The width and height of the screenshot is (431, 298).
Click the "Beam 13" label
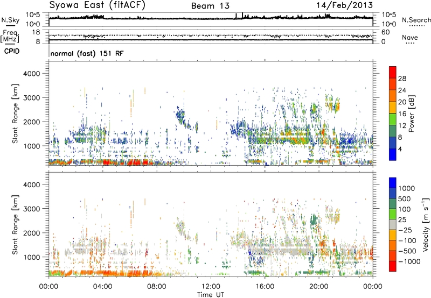pos(210,6)
